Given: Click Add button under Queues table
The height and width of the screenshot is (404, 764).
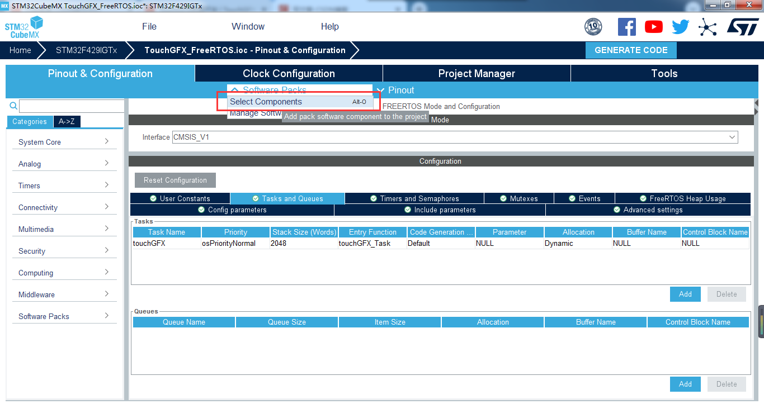Looking at the screenshot, I should [685, 384].
